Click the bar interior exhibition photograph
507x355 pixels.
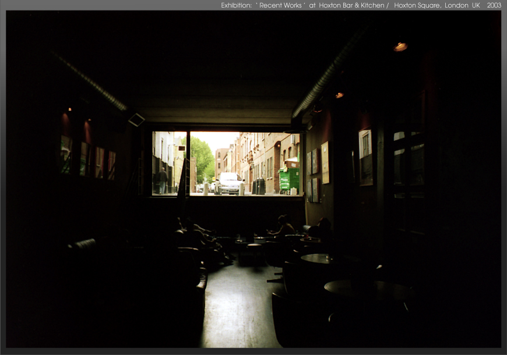(x=254, y=179)
